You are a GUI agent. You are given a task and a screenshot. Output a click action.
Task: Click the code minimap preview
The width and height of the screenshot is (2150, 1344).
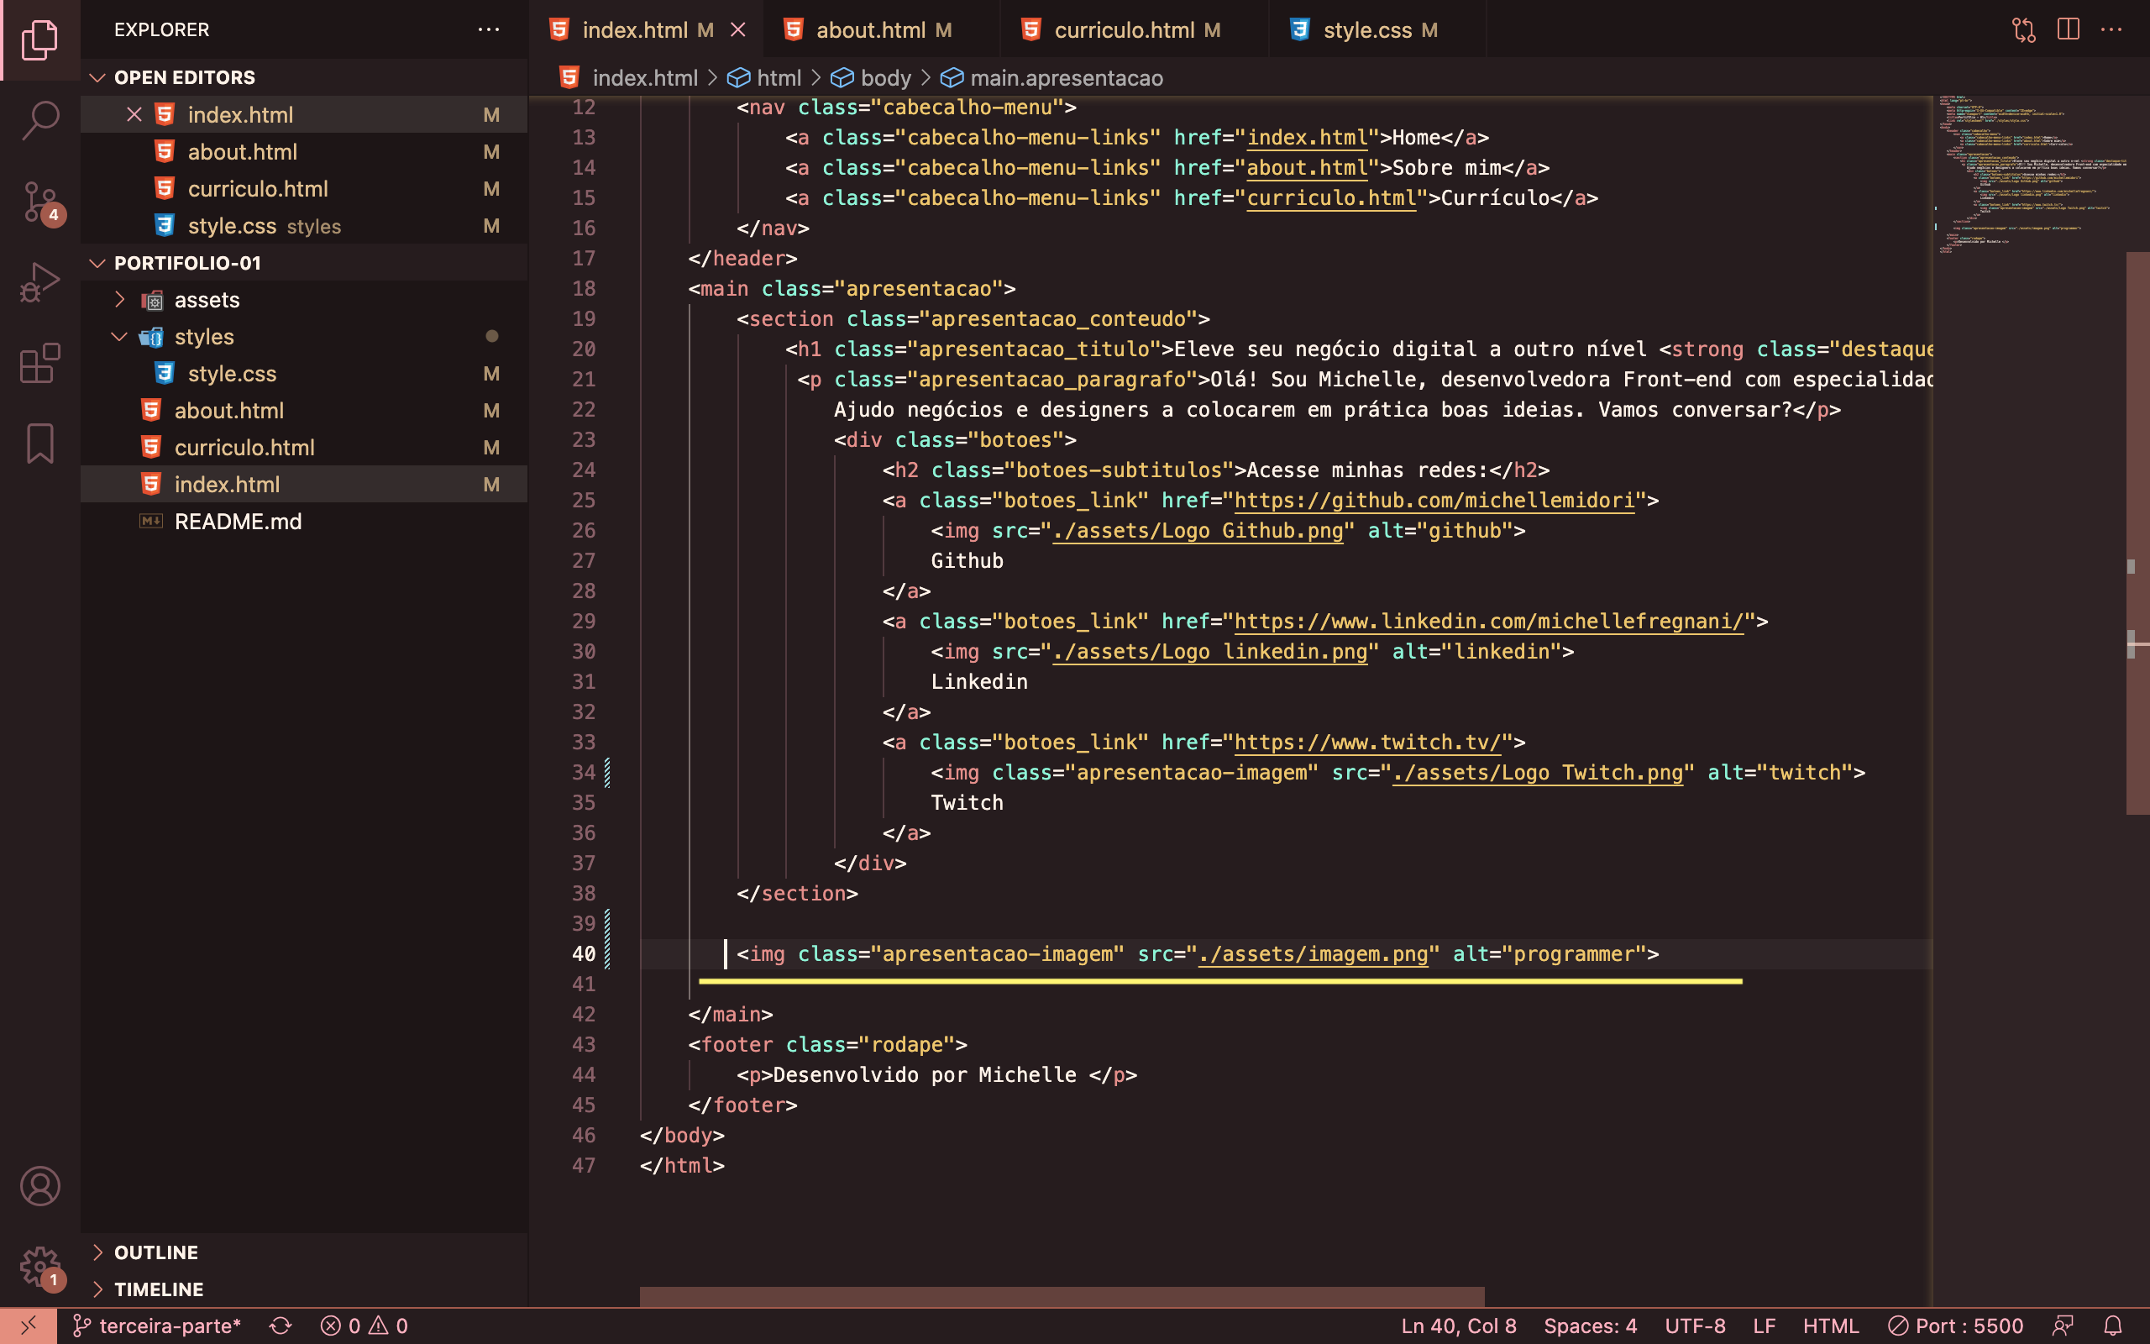click(x=2029, y=174)
